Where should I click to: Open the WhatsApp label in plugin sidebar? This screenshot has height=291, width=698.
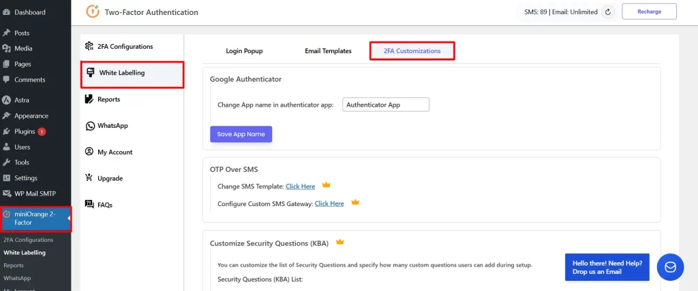pyautogui.click(x=112, y=126)
